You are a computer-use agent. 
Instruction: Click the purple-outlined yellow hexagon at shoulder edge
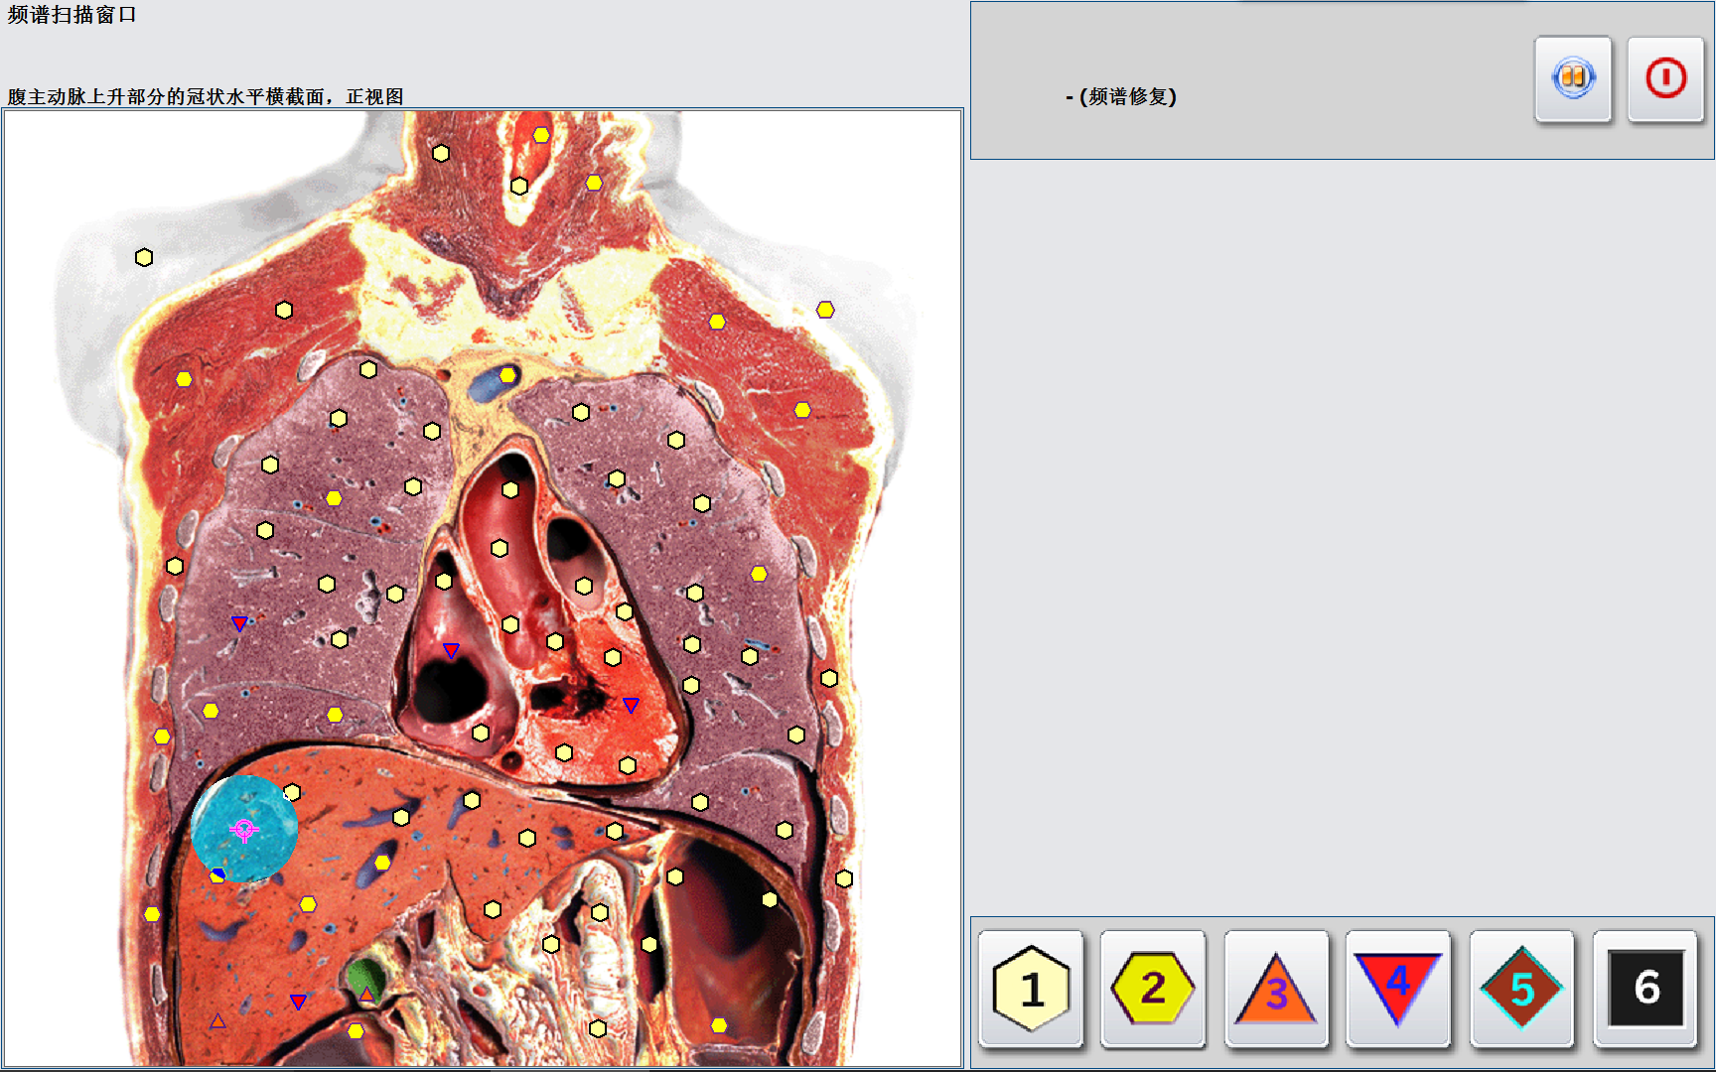pos(825,310)
